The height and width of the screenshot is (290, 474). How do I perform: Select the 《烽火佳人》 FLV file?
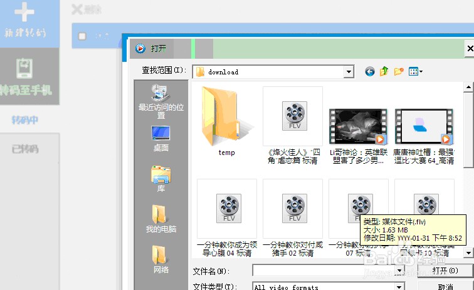click(x=293, y=125)
